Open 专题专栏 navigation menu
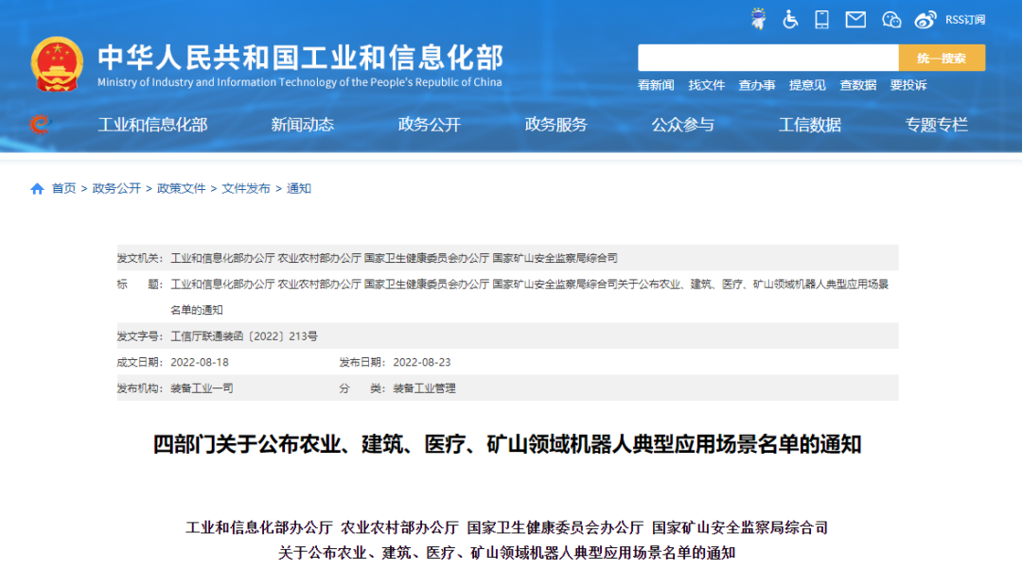Viewport: 1022px width, 569px height. click(x=937, y=125)
